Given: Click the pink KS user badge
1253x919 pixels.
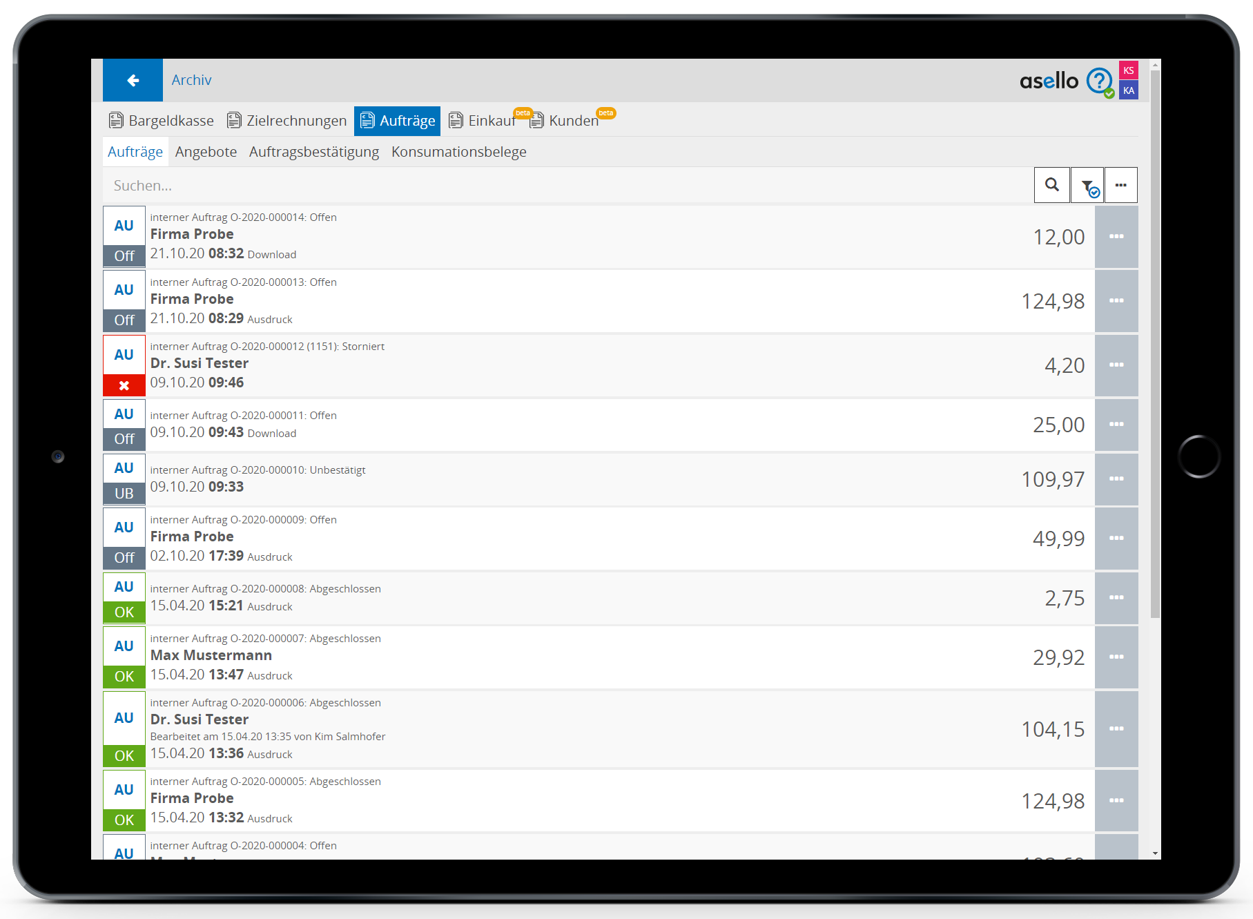Looking at the screenshot, I should click(1128, 70).
